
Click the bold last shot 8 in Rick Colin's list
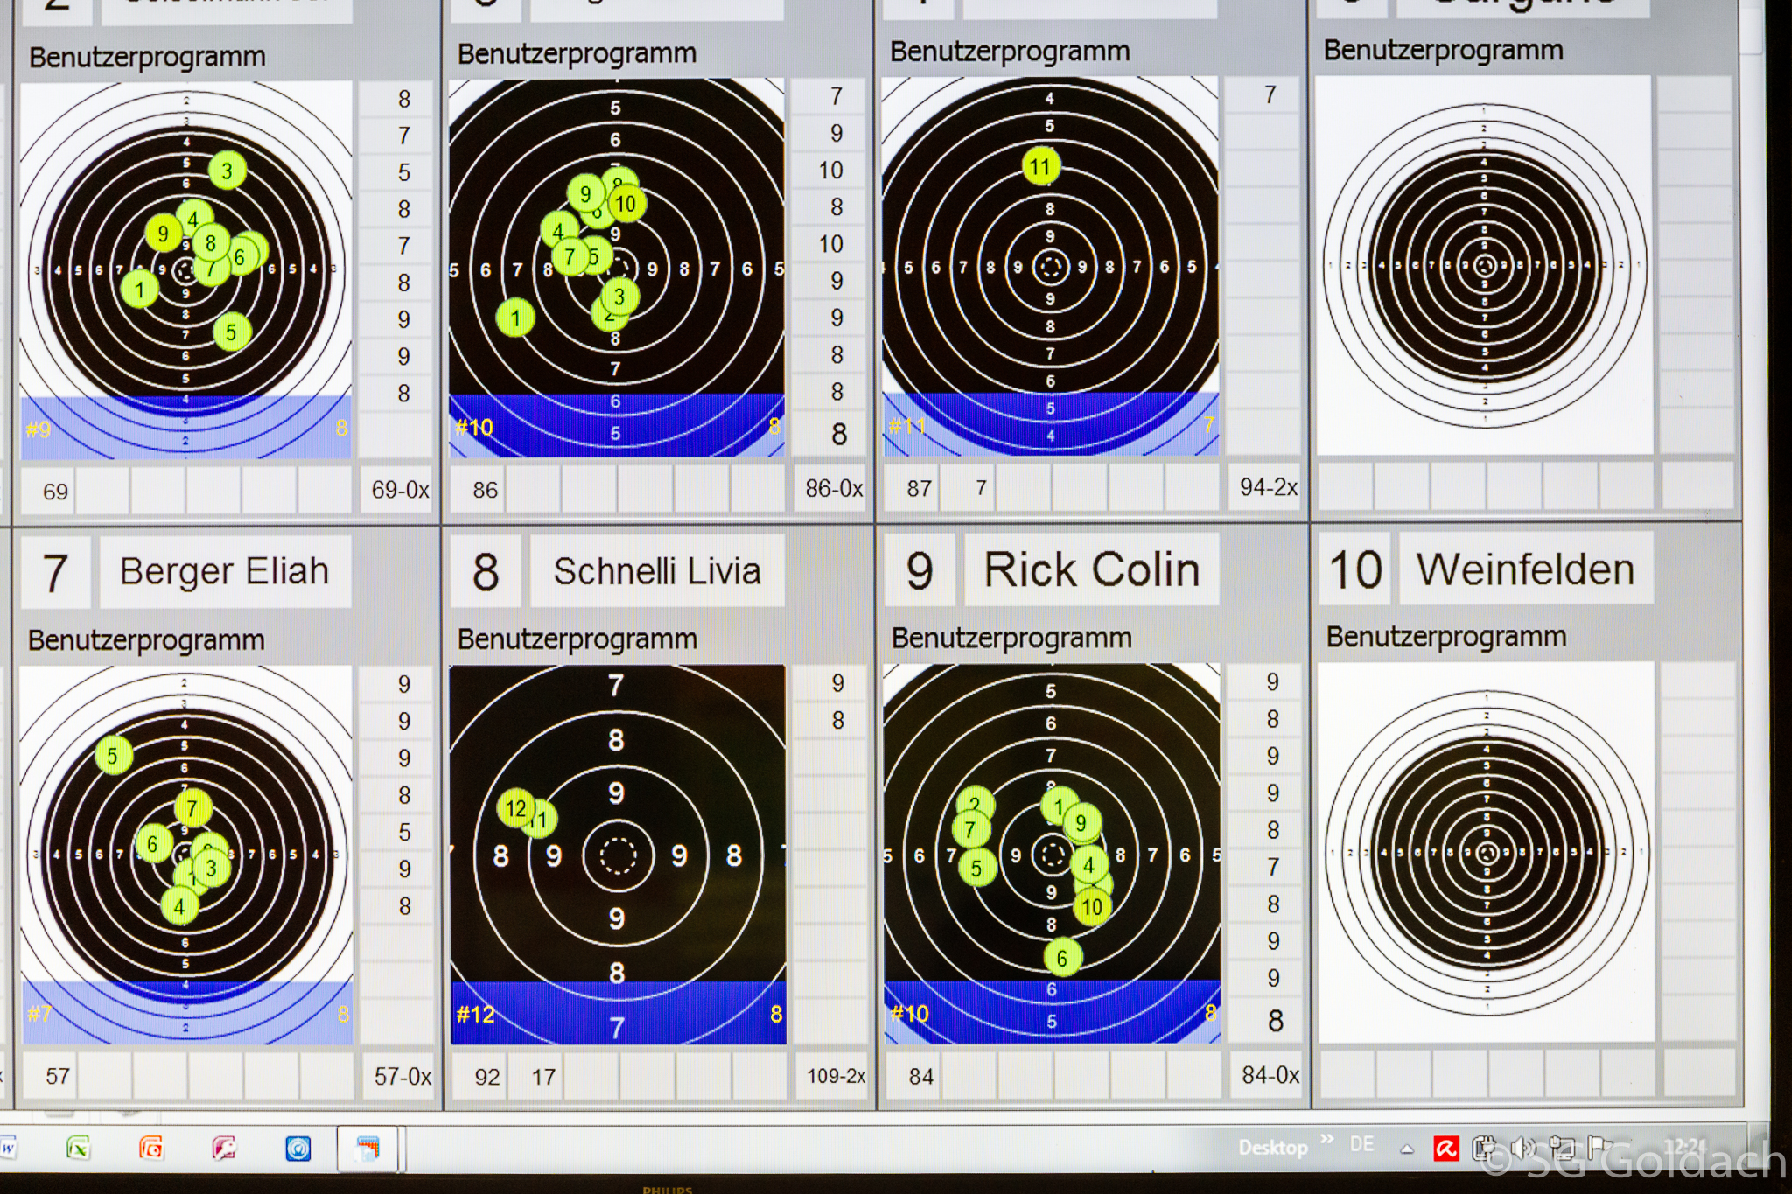[x=1275, y=1020]
